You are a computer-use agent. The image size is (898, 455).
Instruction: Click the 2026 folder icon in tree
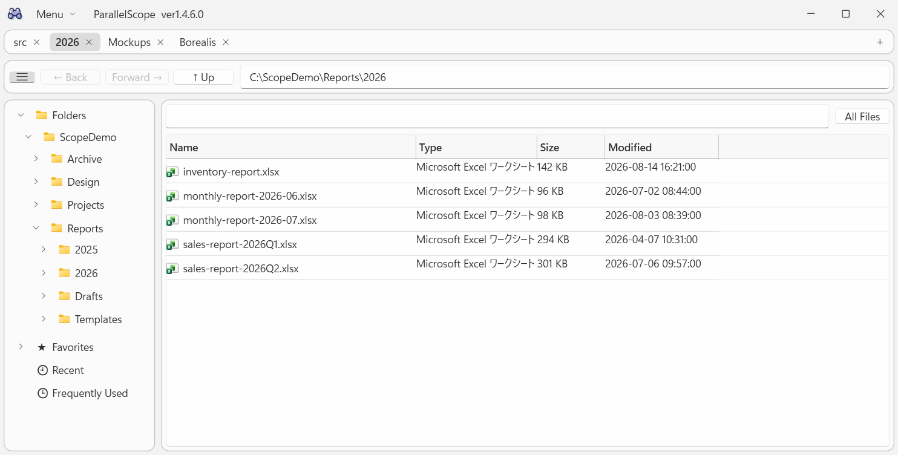[64, 273]
